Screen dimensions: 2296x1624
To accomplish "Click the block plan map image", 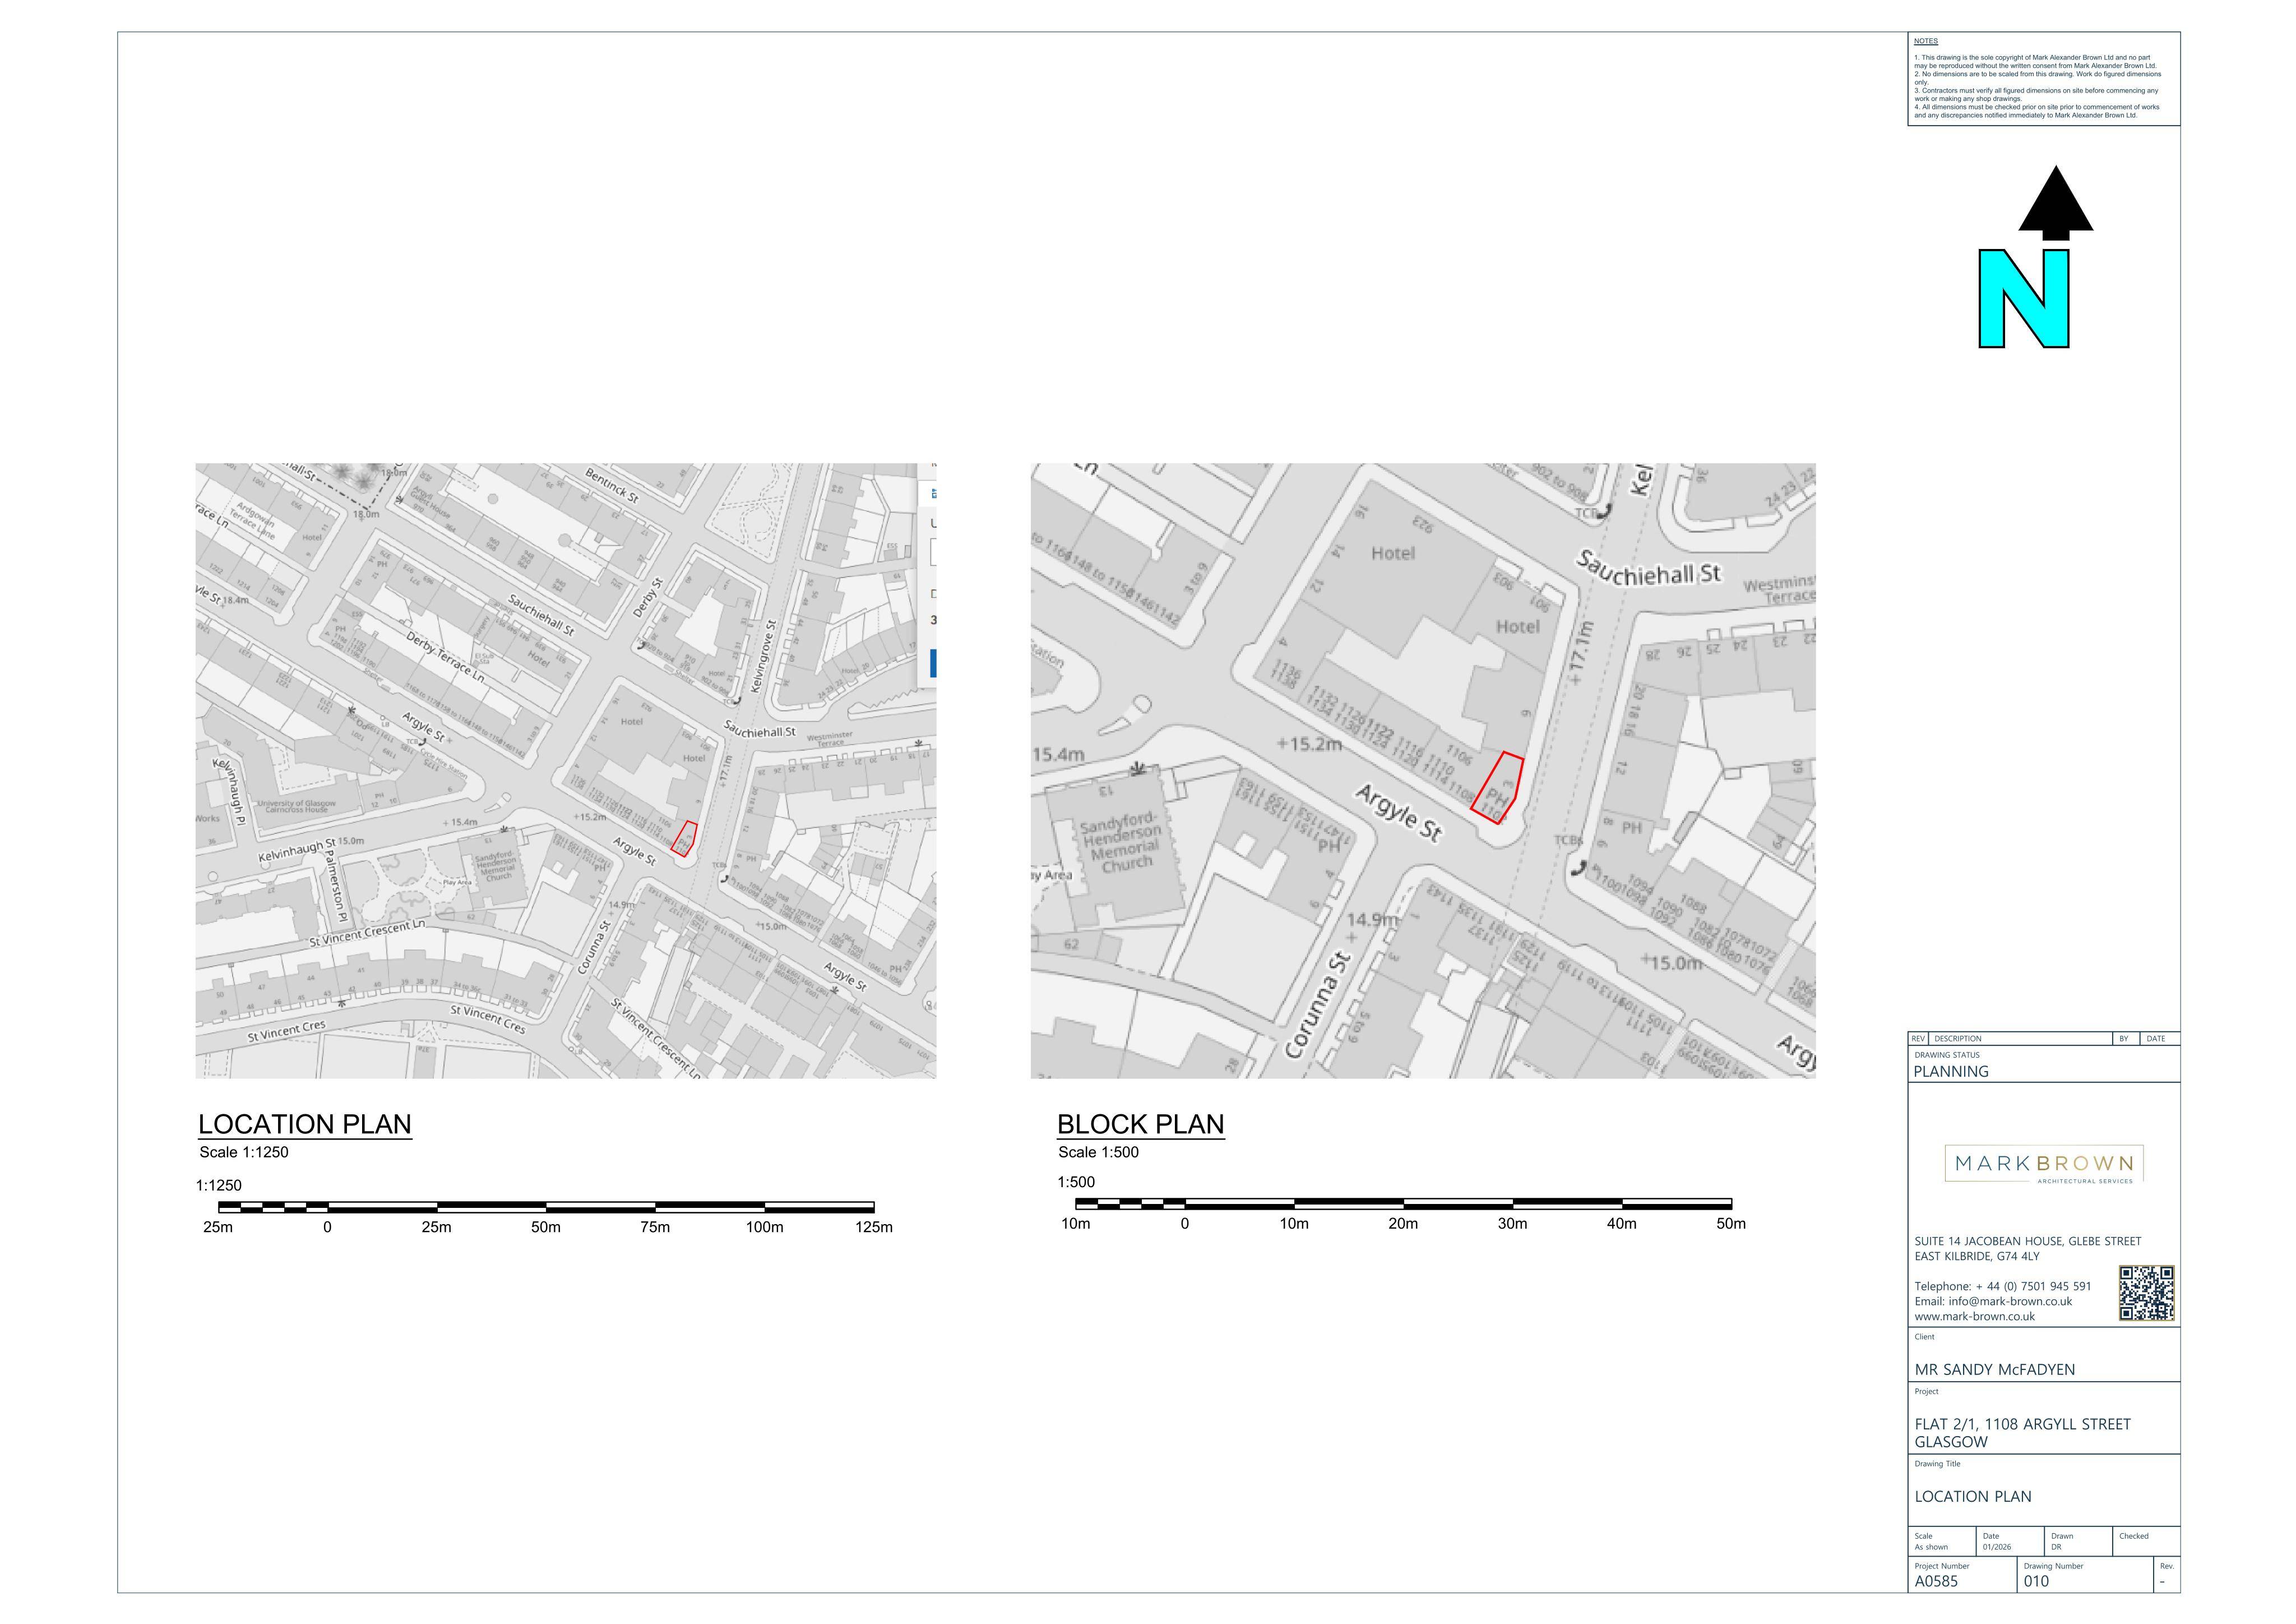I will tap(1423, 771).
